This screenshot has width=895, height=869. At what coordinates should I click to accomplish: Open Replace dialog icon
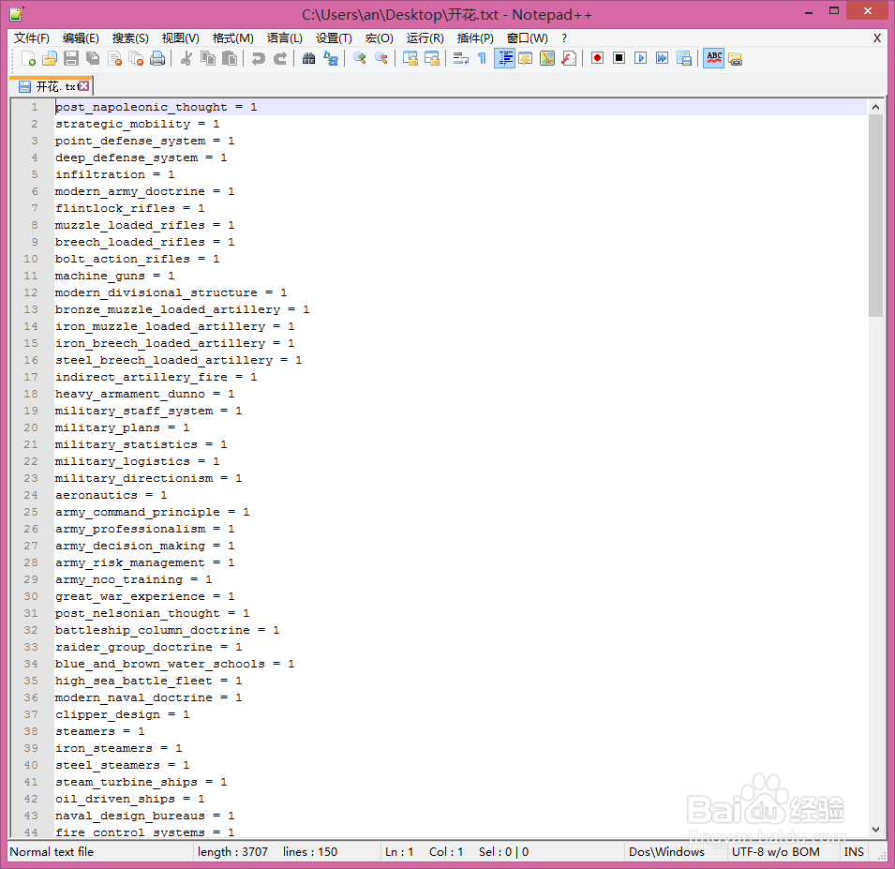[331, 58]
